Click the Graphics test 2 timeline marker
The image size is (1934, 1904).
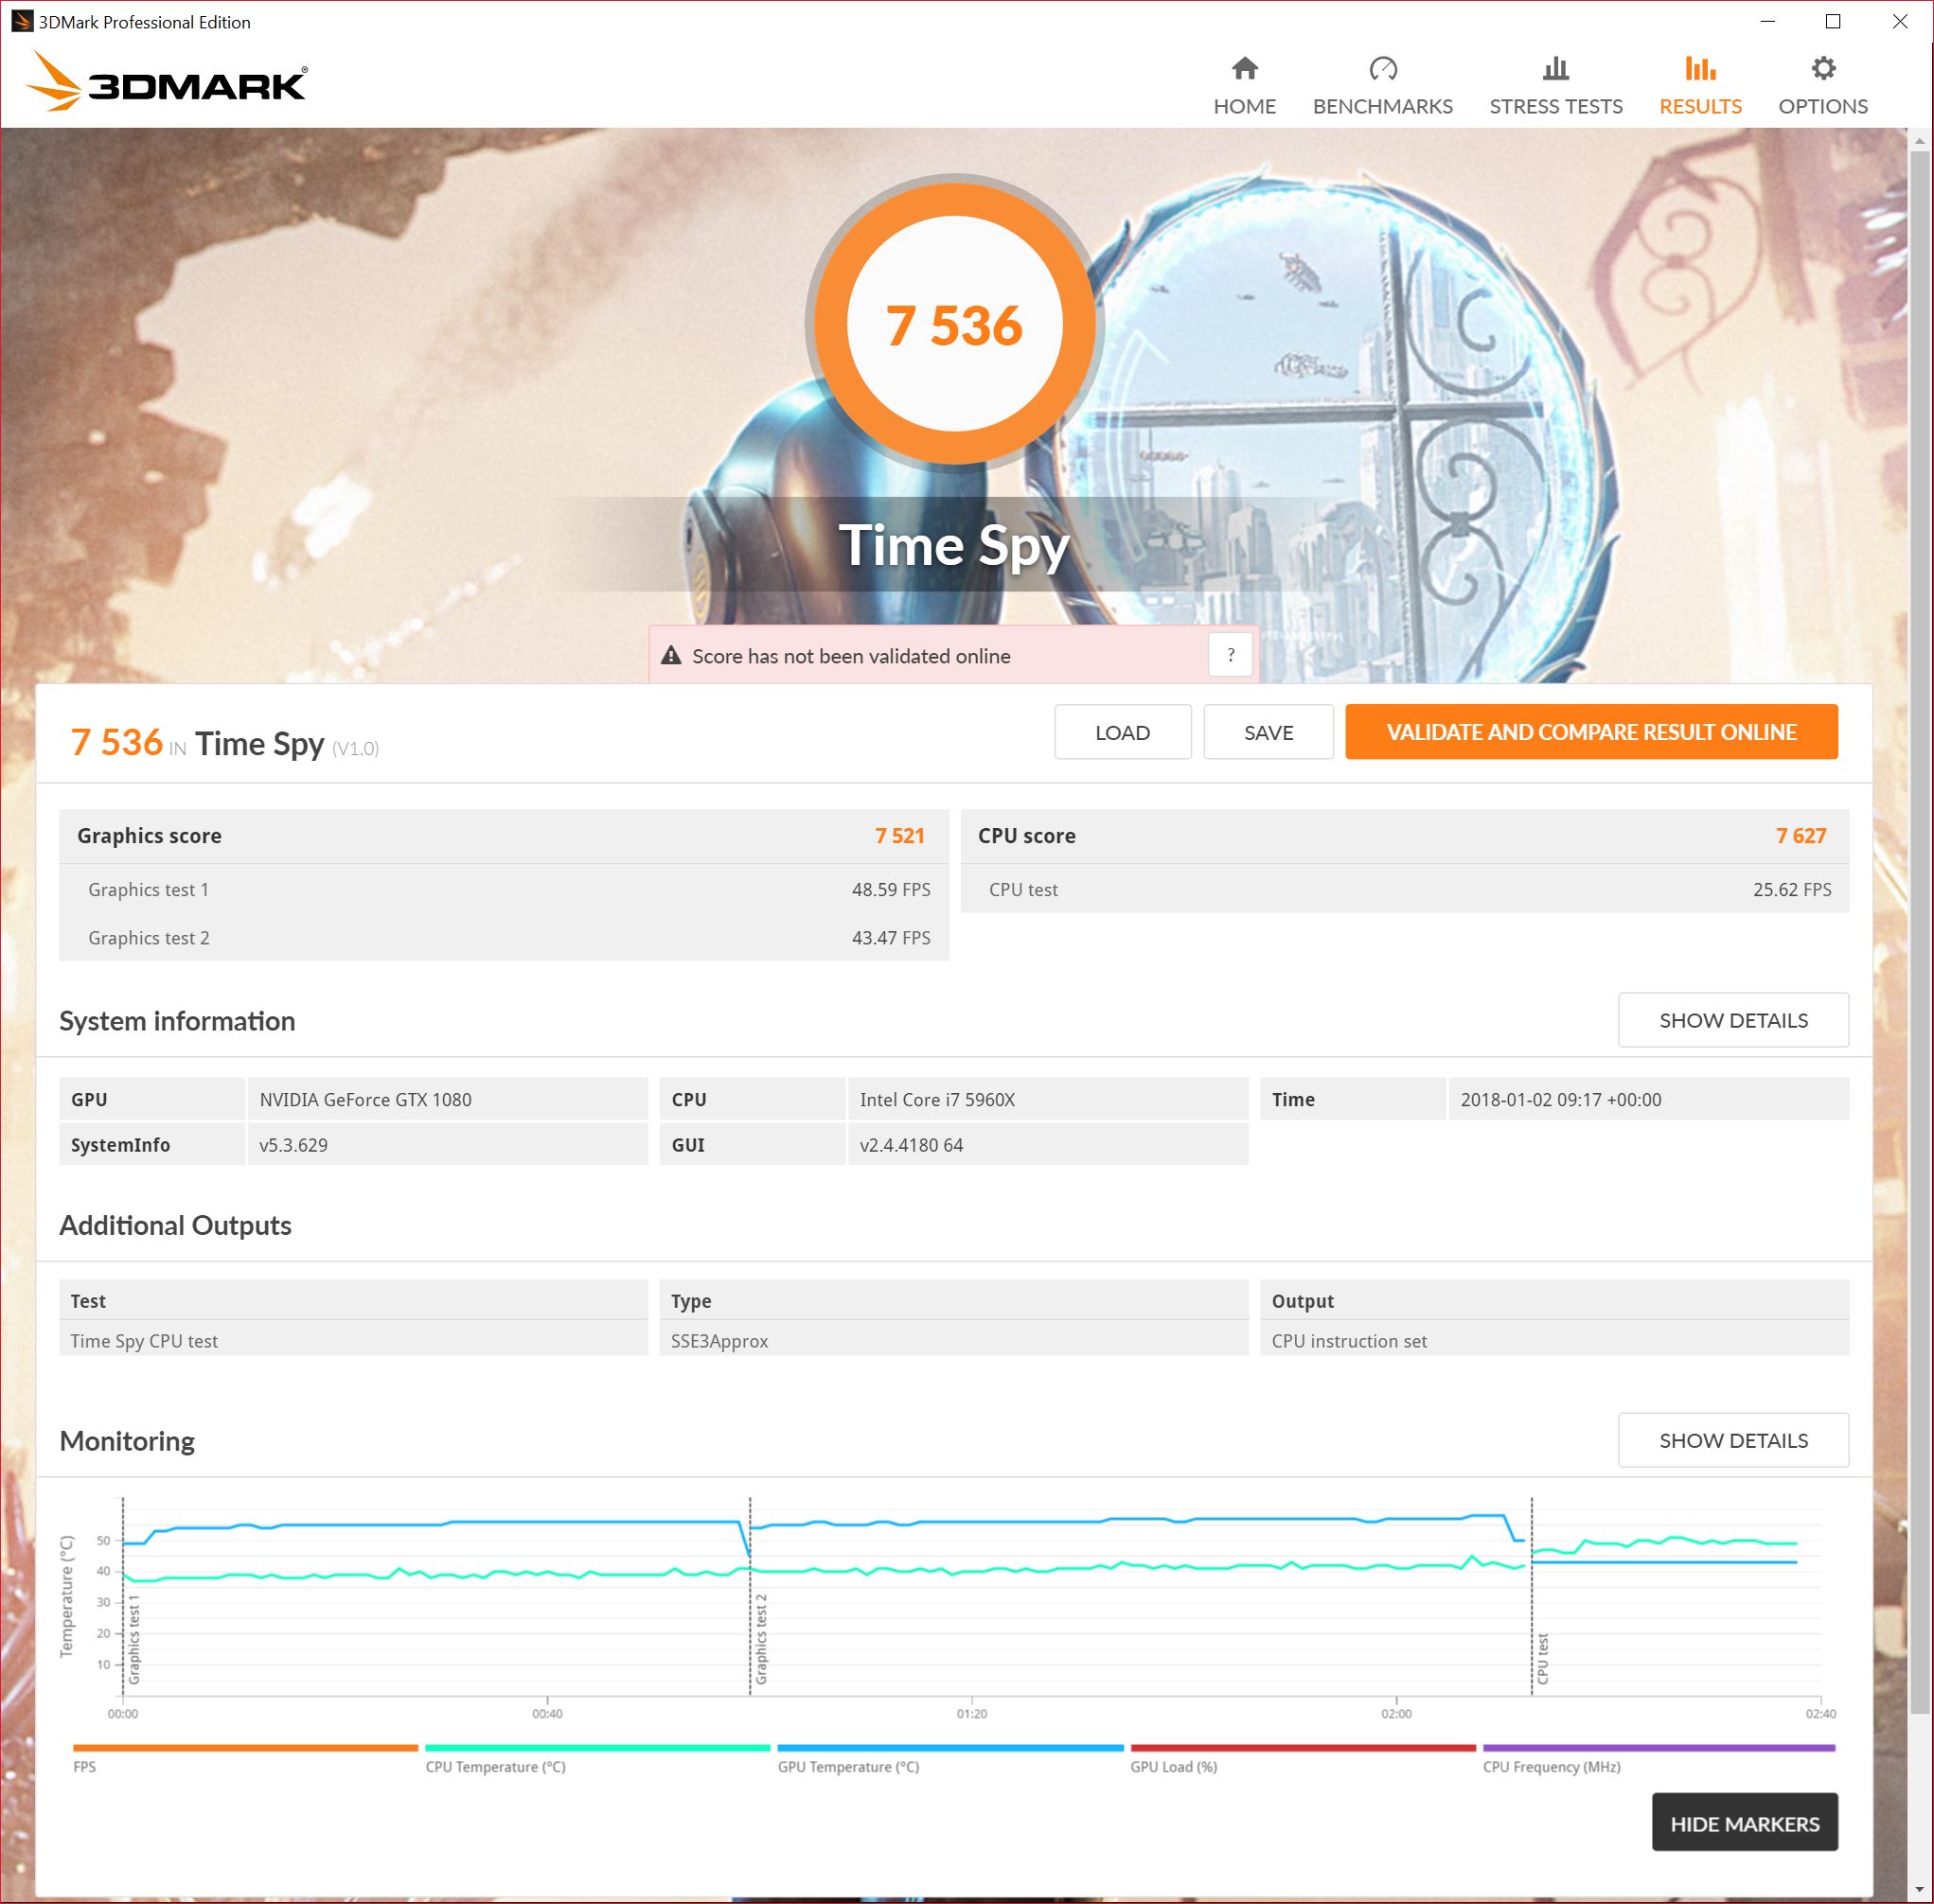[760, 1640]
